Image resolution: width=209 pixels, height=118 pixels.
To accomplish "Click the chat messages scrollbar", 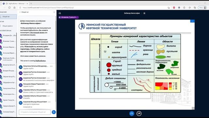I will click(56, 62).
